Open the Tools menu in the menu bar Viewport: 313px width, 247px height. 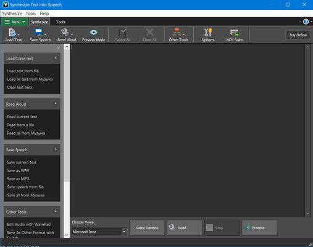click(31, 14)
